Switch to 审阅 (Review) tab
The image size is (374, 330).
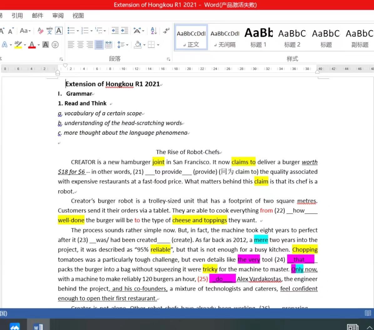click(x=58, y=16)
